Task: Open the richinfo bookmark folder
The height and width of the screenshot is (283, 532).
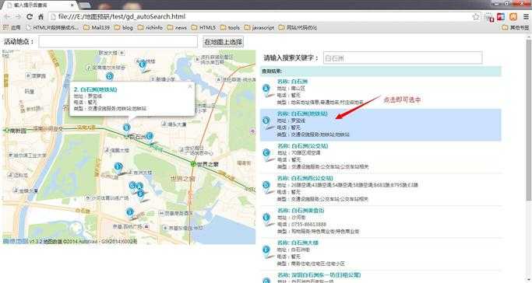Action: click(150, 27)
